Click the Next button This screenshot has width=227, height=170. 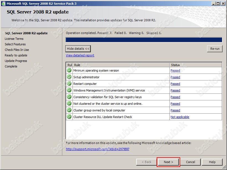(168, 162)
